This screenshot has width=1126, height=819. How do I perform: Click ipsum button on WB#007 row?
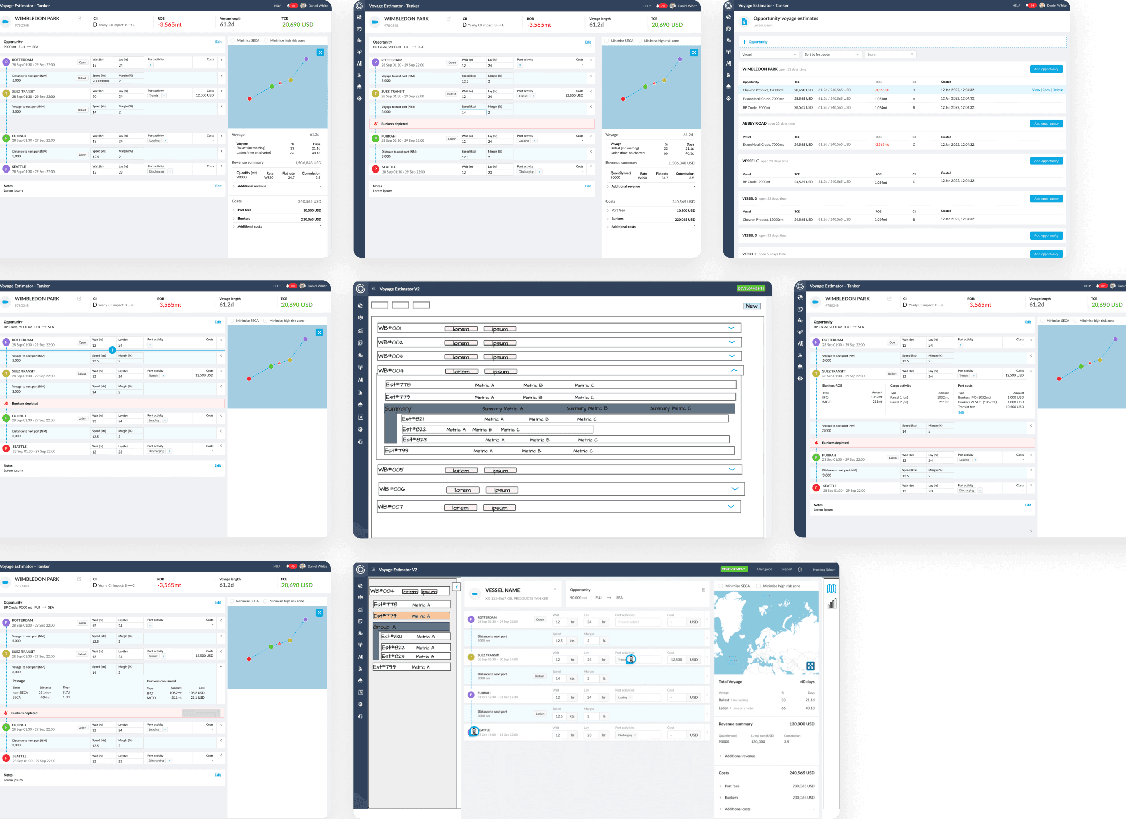point(500,508)
